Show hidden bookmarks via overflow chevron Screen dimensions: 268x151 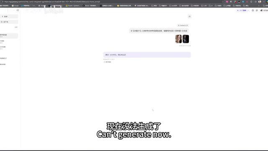(259, 5)
